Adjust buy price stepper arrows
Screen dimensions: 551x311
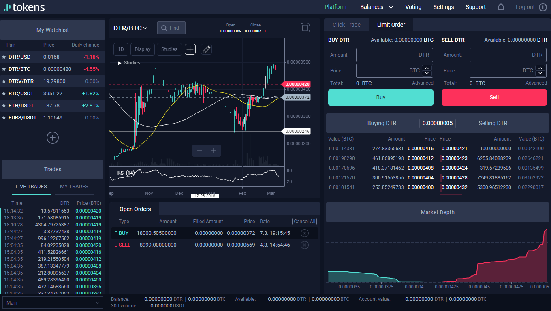click(x=427, y=71)
